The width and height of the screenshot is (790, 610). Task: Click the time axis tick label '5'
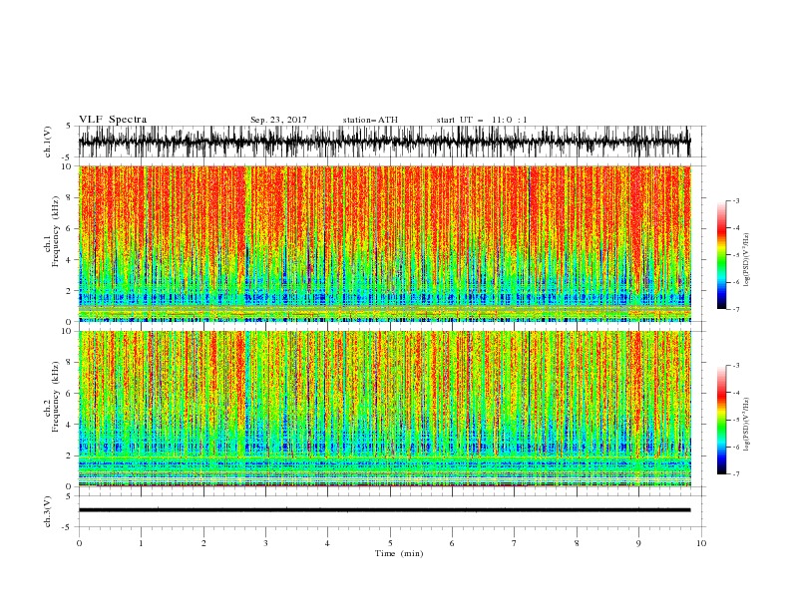[390, 543]
